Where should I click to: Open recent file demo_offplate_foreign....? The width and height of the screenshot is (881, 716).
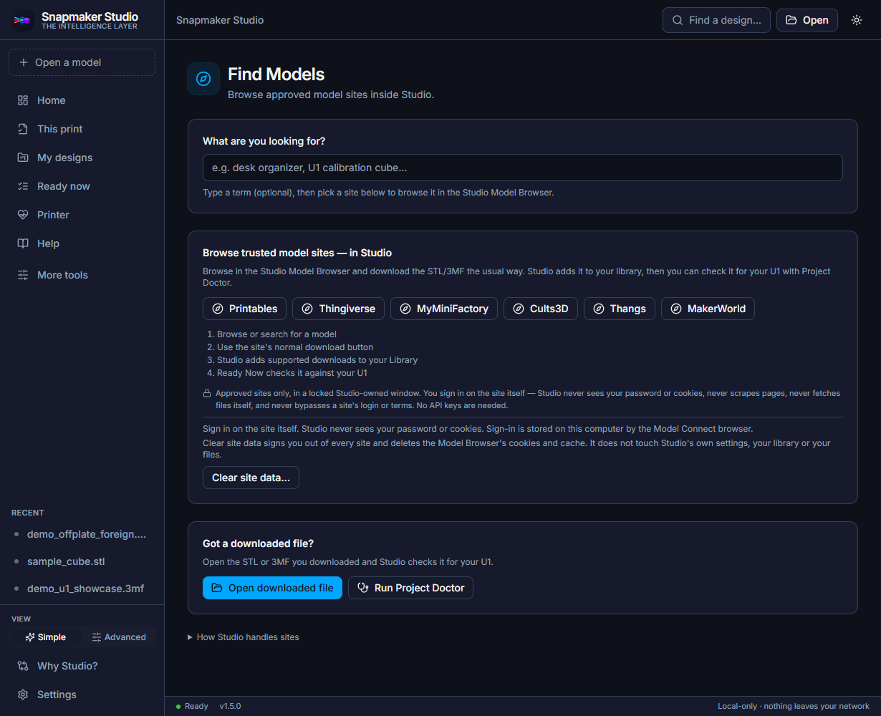tap(82, 534)
